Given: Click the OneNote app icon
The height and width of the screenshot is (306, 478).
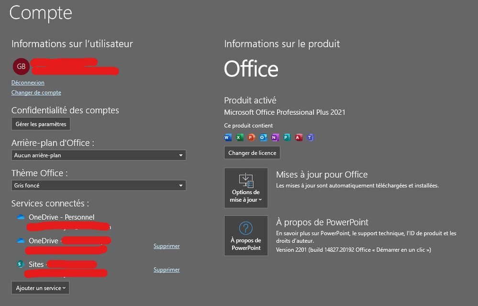Looking at the screenshot, I should pos(275,138).
